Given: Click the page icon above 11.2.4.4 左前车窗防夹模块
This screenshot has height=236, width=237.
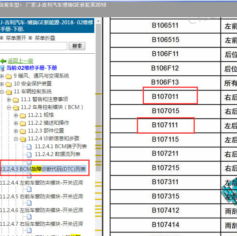Looking at the screenshot, I should coord(29,176).
